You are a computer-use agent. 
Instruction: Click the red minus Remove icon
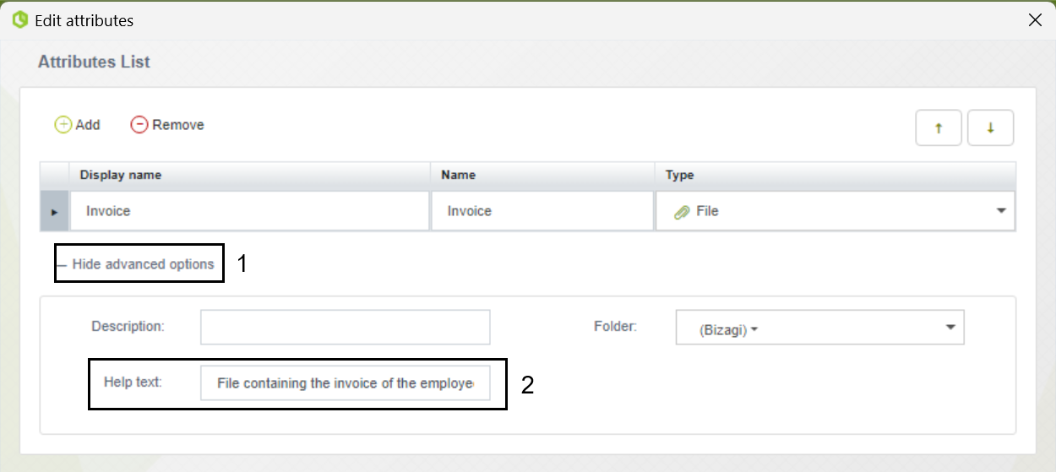click(139, 125)
